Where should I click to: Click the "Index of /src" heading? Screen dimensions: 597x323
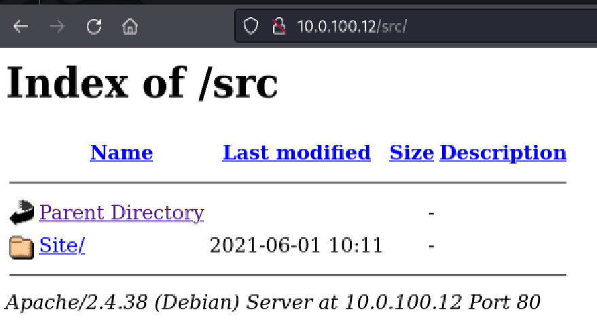point(142,84)
